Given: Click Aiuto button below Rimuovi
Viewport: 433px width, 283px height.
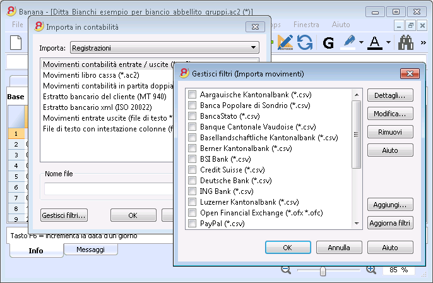Looking at the screenshot, I should [x=390, y=150].
